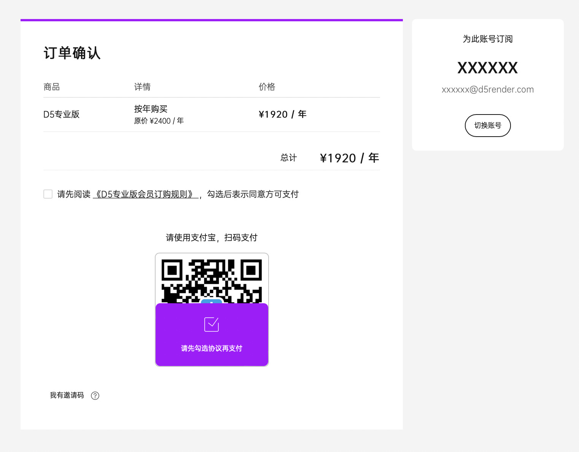The image size is (579, 452).
Task: Click the XXXXXX account name
Action: pos(487,68)
